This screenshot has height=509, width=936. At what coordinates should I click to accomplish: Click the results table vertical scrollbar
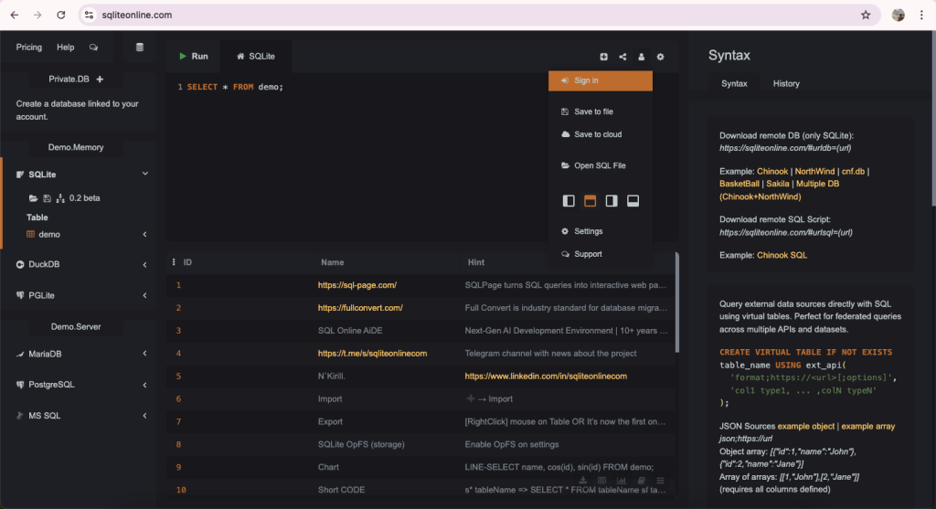coord(677,302)
